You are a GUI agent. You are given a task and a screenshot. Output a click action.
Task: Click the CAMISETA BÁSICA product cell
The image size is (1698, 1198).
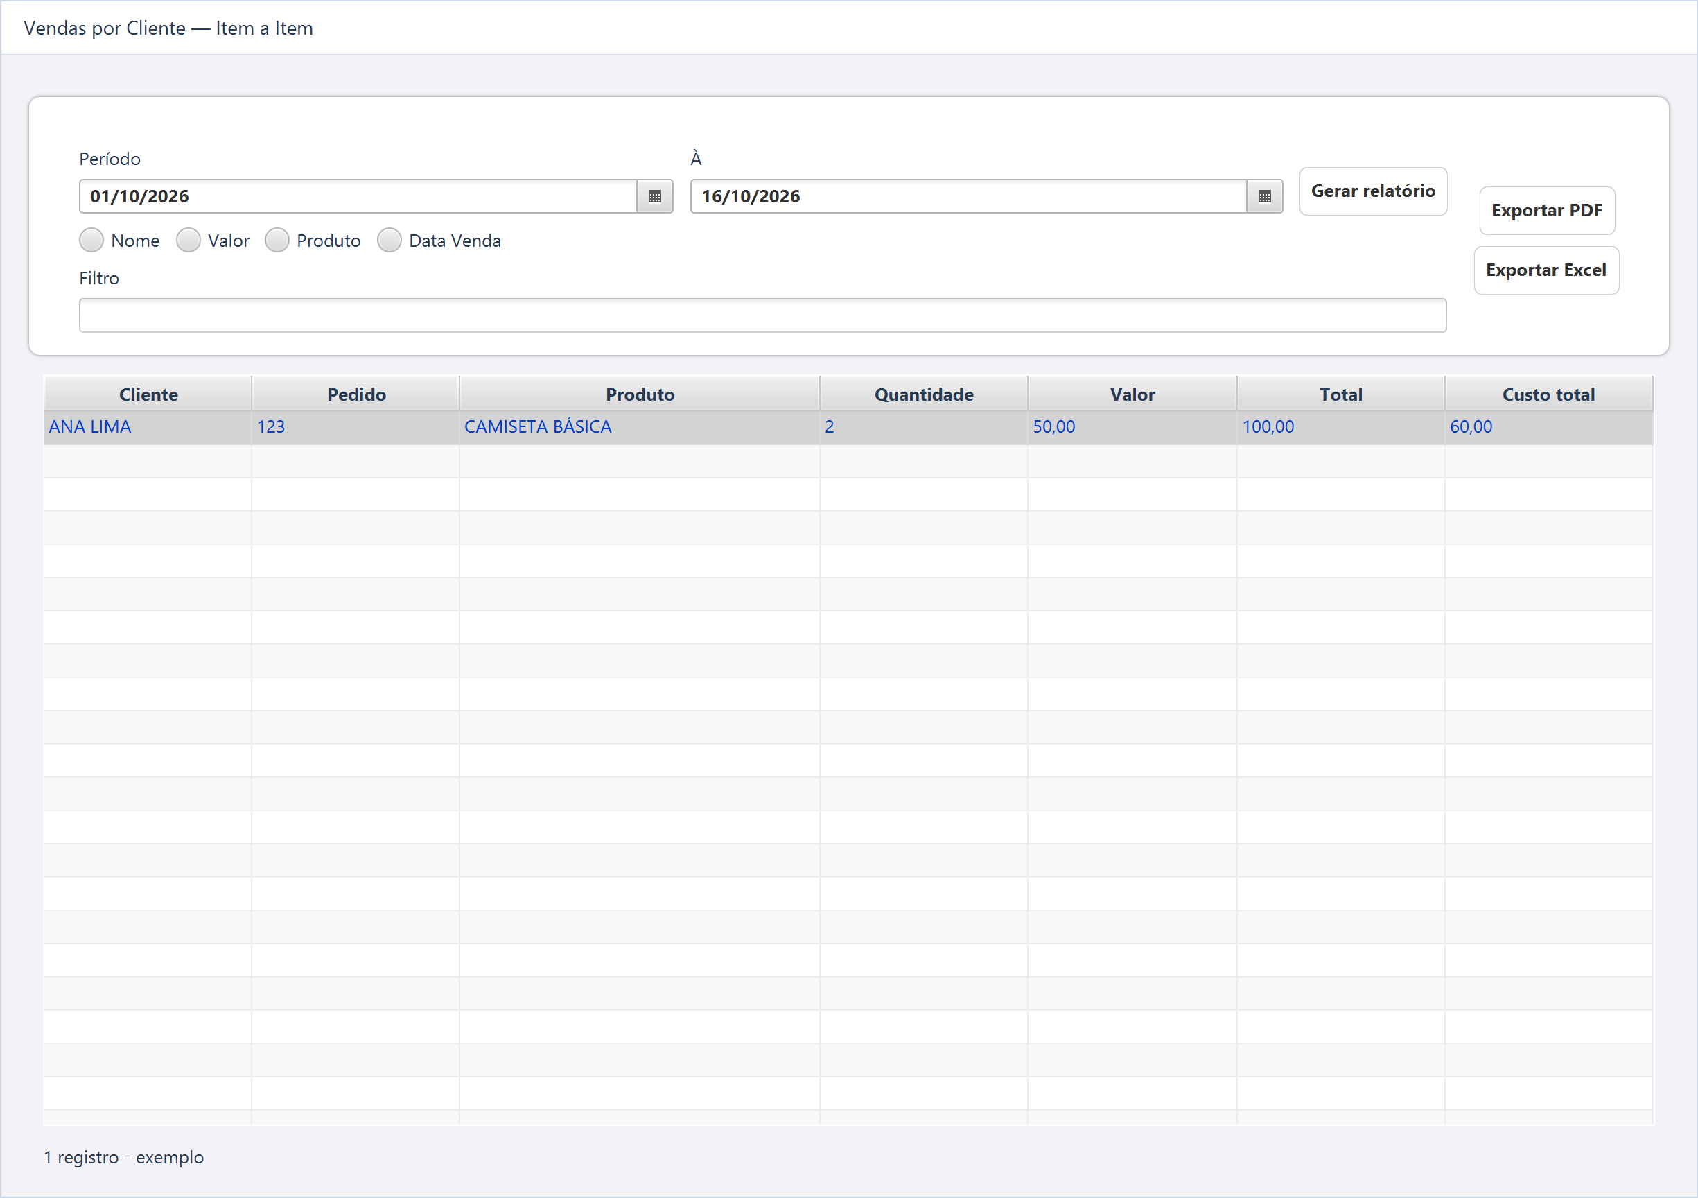coord(640,427)
